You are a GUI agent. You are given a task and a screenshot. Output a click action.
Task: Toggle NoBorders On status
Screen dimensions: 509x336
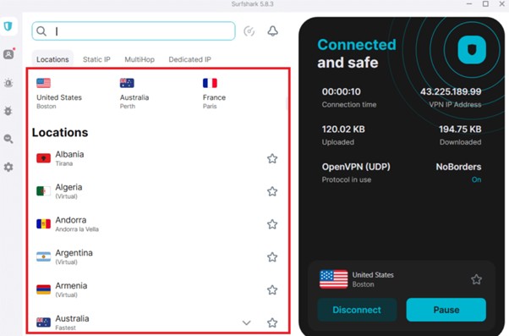pos(476,179)
